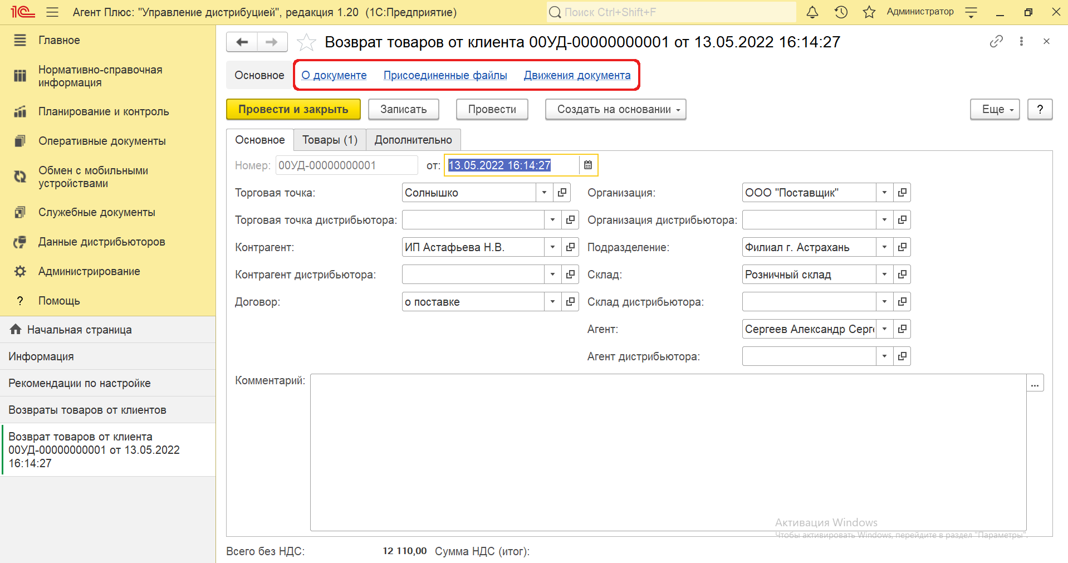Expand Торговая точка дистрибьютора dropdown
The height and width of the screenshot is (563, 1068).
click(552, 219)
